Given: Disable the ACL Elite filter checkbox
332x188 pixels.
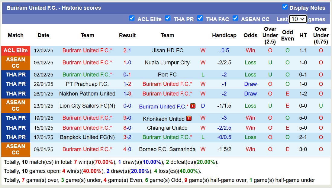Looking at the screenshot, I should click(x=132, y=18).
